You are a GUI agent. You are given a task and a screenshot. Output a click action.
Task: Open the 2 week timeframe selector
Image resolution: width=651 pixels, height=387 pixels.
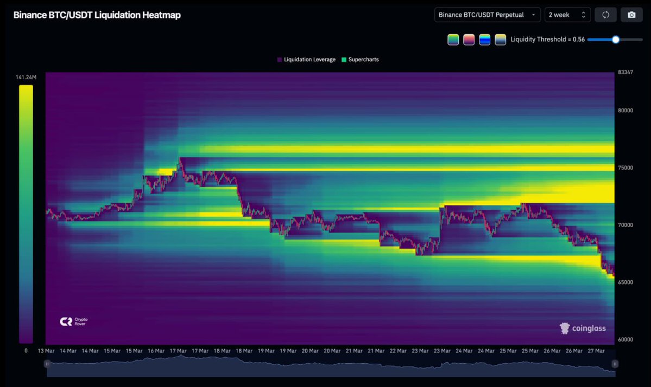(567, 15)
